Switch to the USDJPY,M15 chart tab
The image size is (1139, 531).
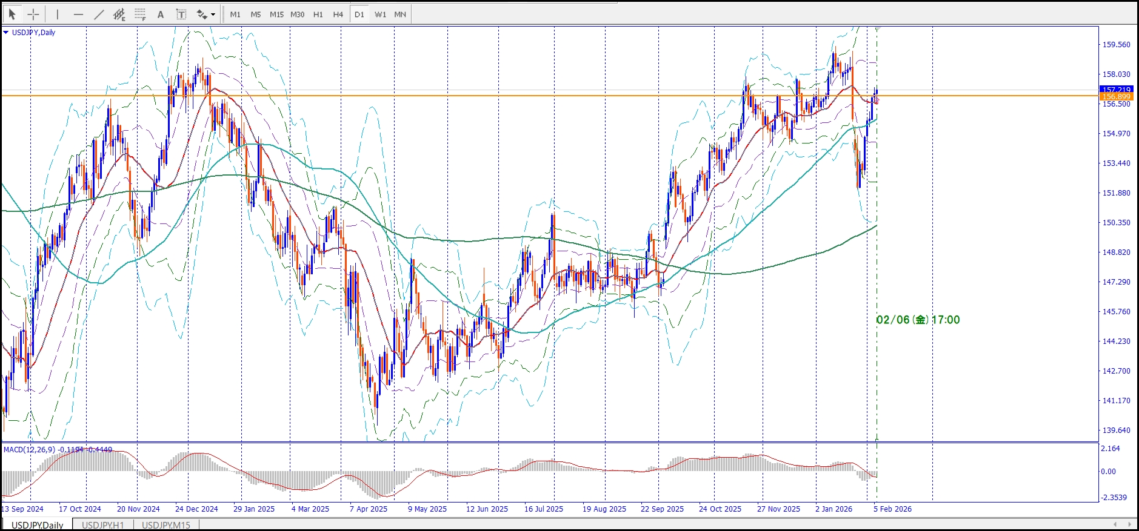[165, 525]
